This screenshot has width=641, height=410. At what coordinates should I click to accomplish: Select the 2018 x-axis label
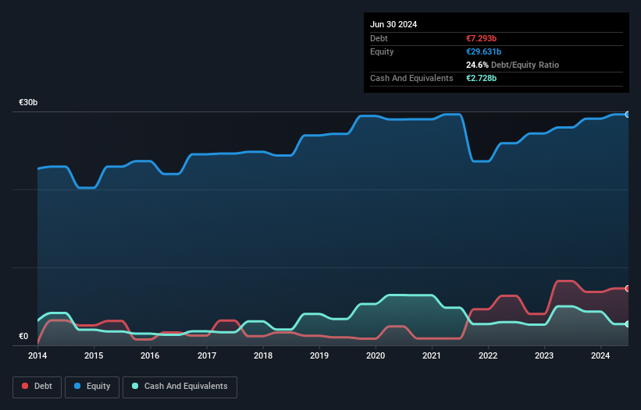[x=263, y=355]
